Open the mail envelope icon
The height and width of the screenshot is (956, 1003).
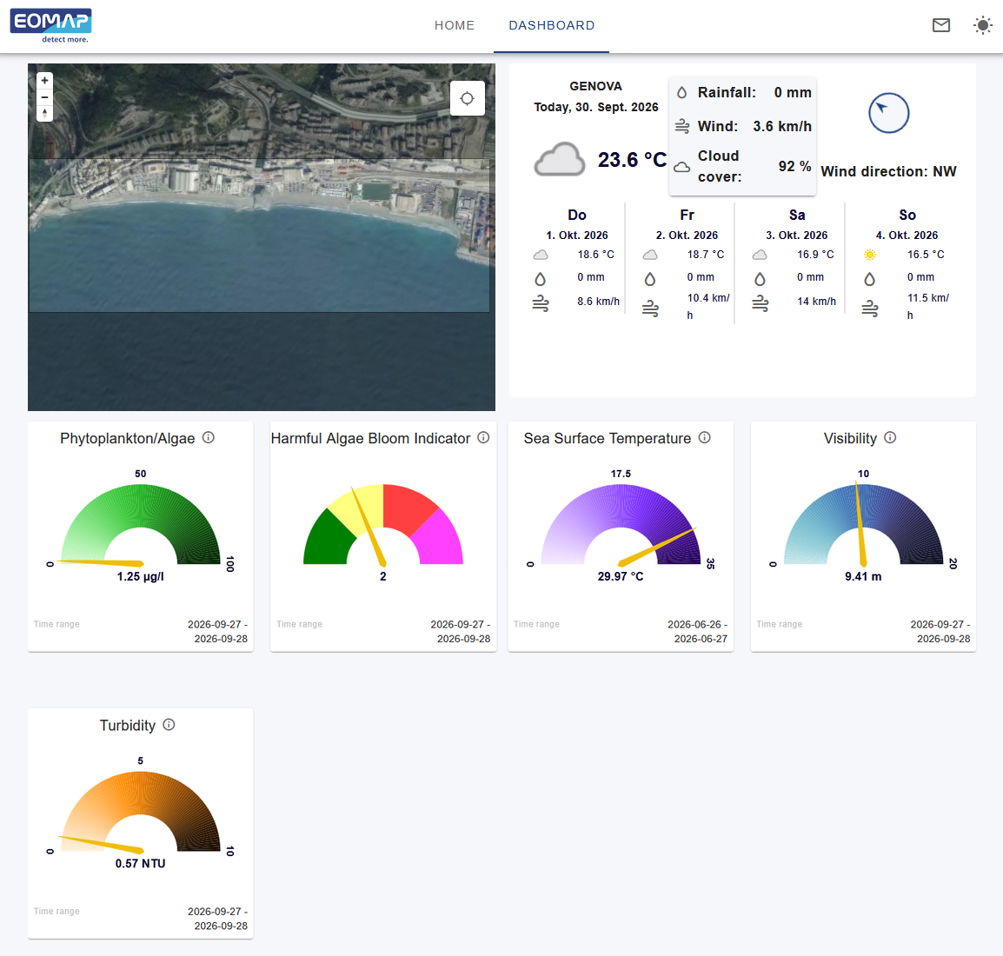941,25
